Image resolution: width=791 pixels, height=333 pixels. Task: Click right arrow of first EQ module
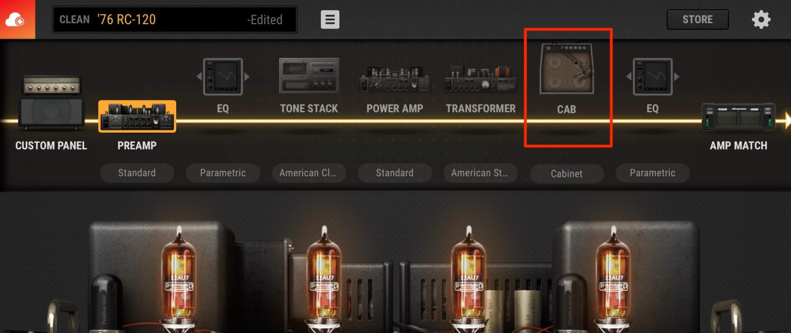coord(247,77)
